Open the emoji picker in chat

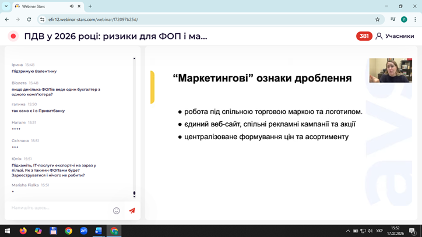click(x=116, y=211)
